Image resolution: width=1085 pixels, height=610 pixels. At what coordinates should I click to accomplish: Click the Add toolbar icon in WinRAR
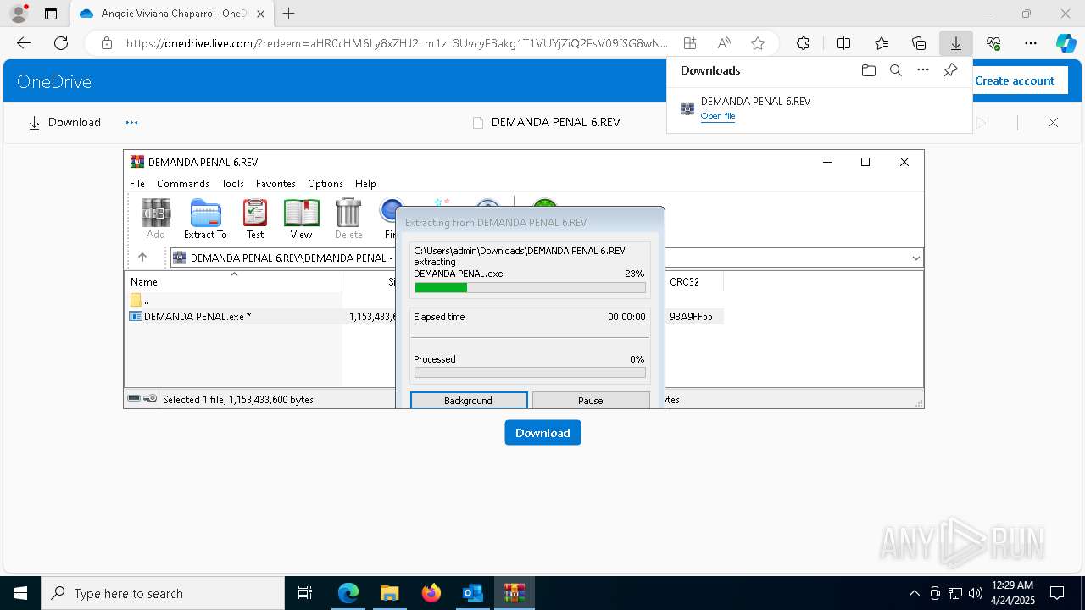pos(156,219)
